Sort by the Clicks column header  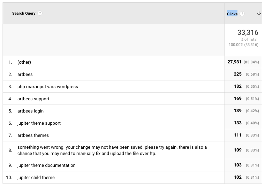(x=232, y=14)
